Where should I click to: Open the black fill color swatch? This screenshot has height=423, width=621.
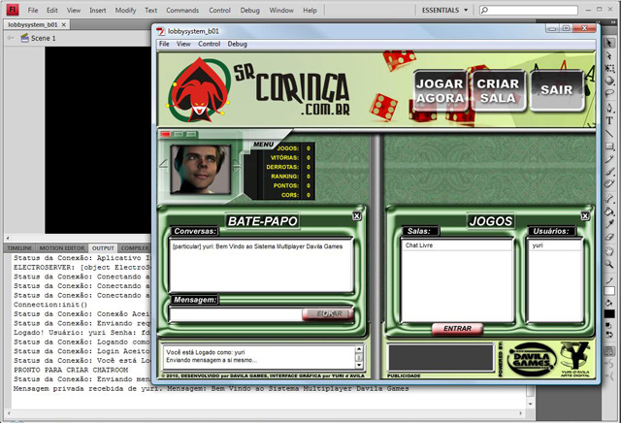(x=609, y=313)
